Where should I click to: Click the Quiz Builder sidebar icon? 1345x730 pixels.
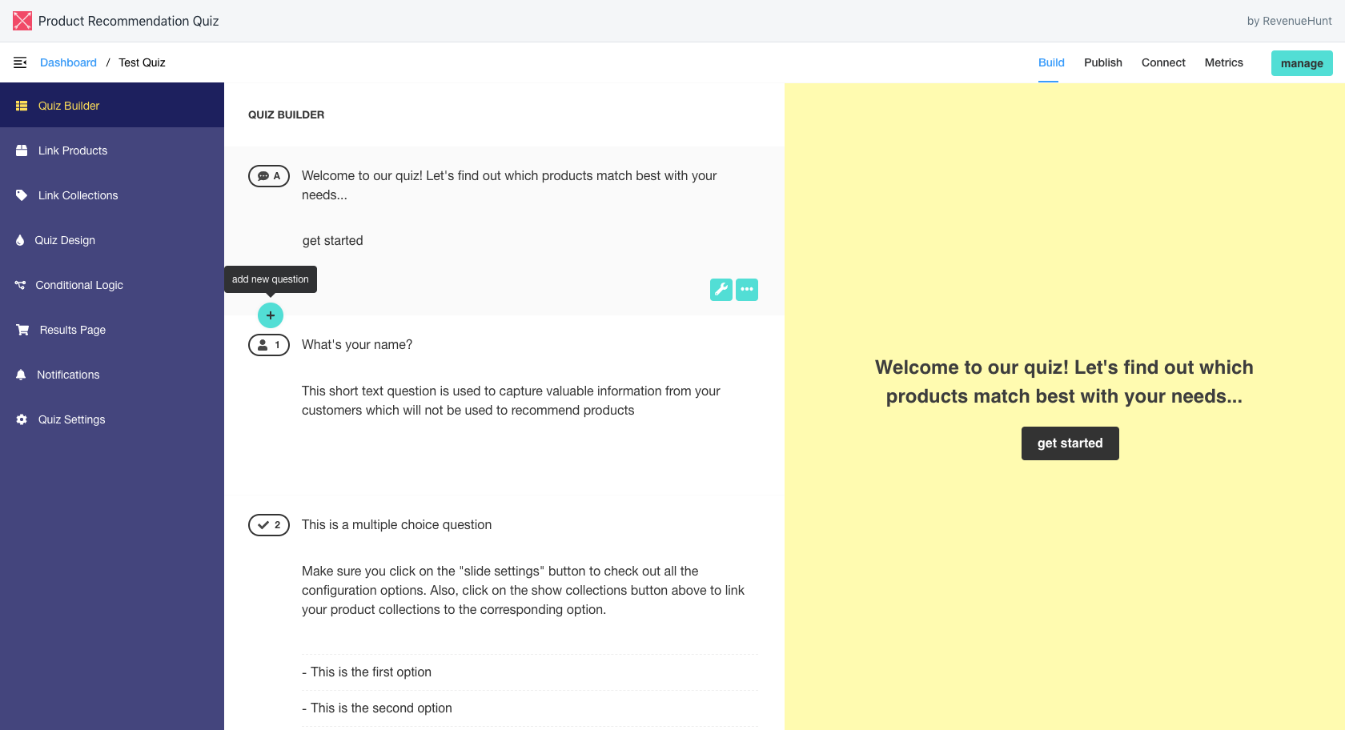click(x=22, y=106)
